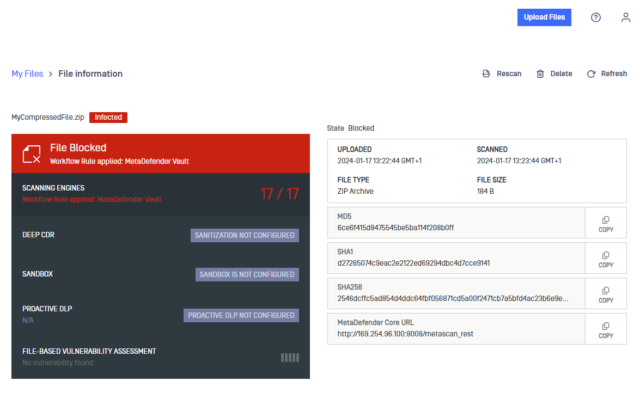Click the scanned time 2024-01-17 13:23:44
The height and width of the screenshot is (393, 640).
[x=519, y=161]
